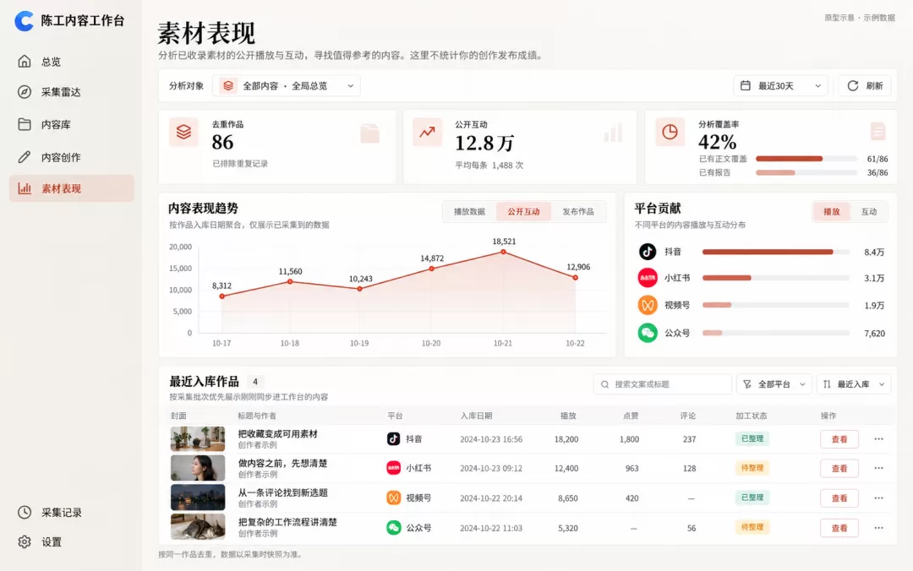Image resolution: width=913 pixels, height=571 pixels.
Task: Click calendar icon beside 最近30天
Action: point(746,85)
